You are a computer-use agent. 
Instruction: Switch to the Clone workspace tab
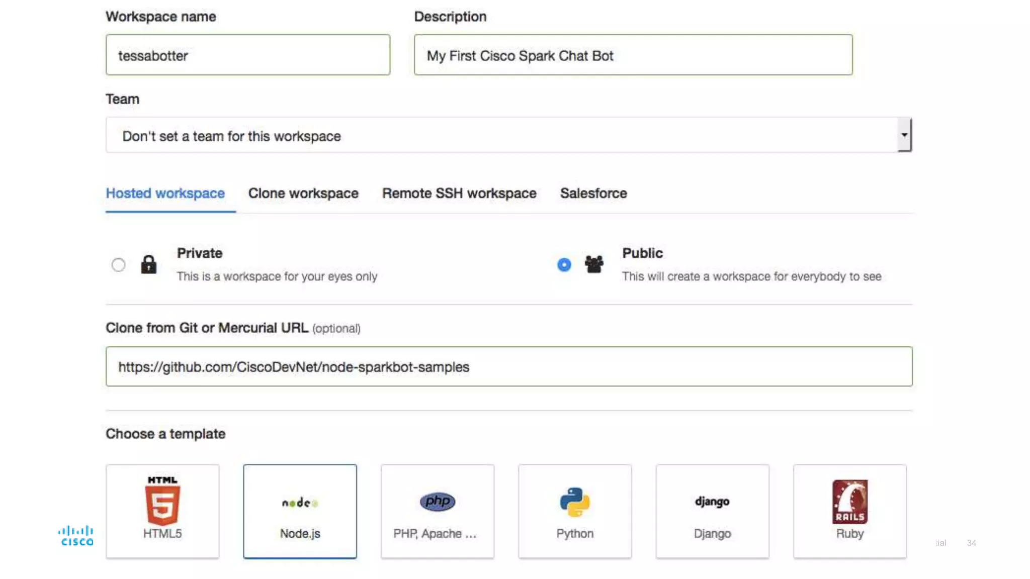(x=303, y=194)
